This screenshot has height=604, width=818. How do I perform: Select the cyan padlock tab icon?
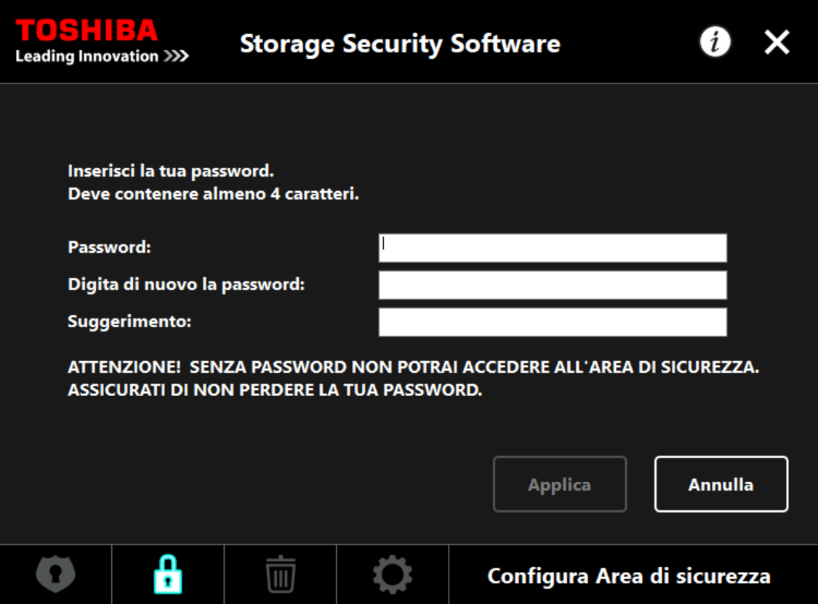(168, 574)
